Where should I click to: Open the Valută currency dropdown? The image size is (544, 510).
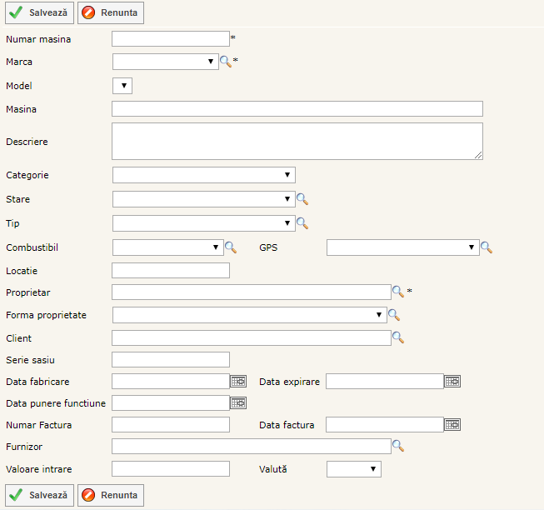click(353, 469)
